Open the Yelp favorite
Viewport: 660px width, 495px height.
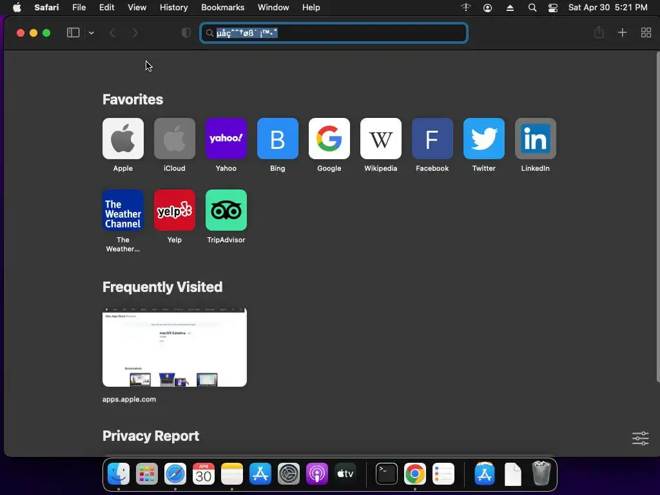click(175, 210)
